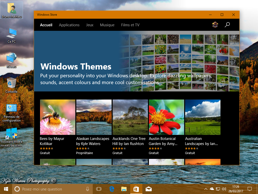
Task: Click the Aucklands One Tree Hill title
Action: 129,141
